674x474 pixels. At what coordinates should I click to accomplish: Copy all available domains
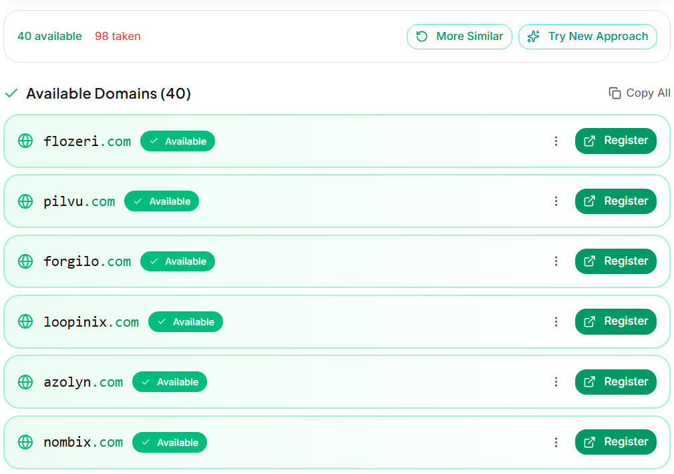(x=639, y=93)
